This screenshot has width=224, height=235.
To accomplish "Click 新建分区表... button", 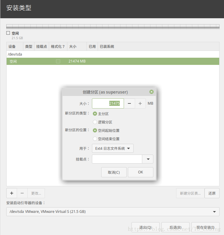I will click(190, 193).
